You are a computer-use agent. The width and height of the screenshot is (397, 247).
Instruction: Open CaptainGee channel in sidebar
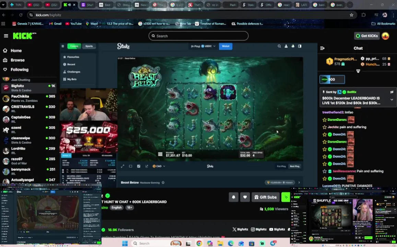pos(29,119)
